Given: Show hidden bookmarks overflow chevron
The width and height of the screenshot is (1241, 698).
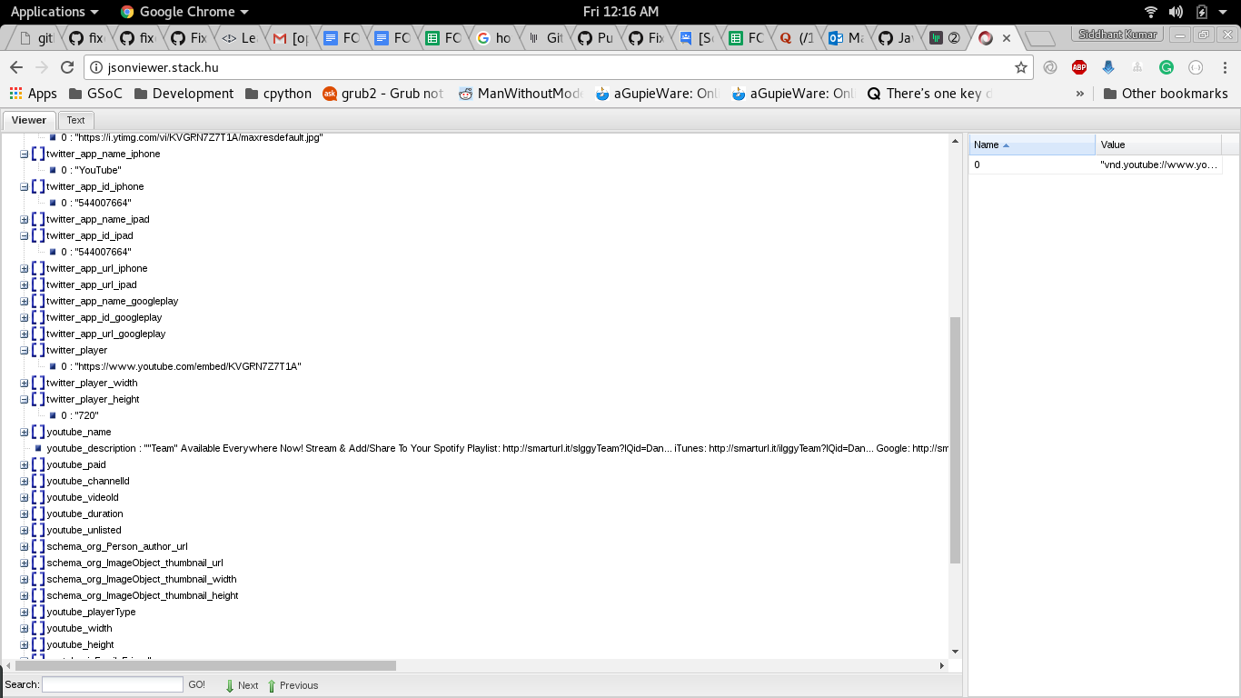Looking at the screenshot, I should 1080,94.
